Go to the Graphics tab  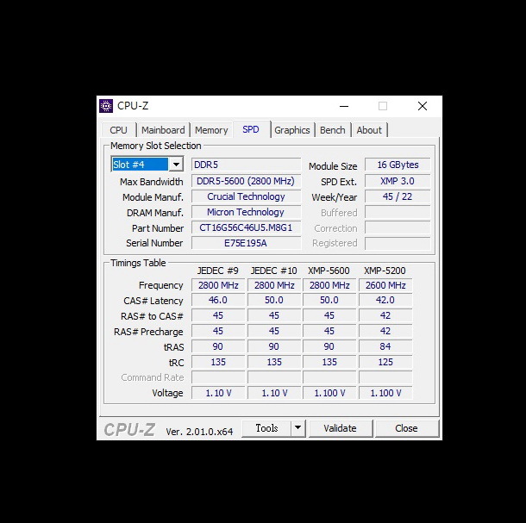[x=291, y=130]
